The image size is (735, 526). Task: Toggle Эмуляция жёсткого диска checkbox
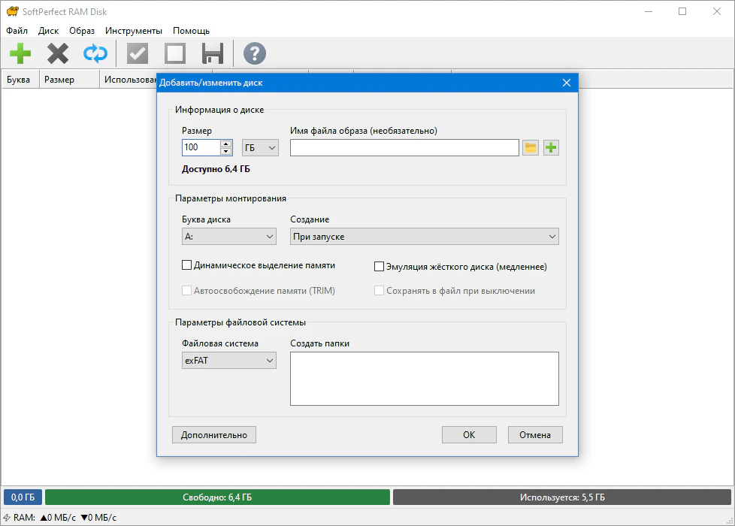point(380,267)
